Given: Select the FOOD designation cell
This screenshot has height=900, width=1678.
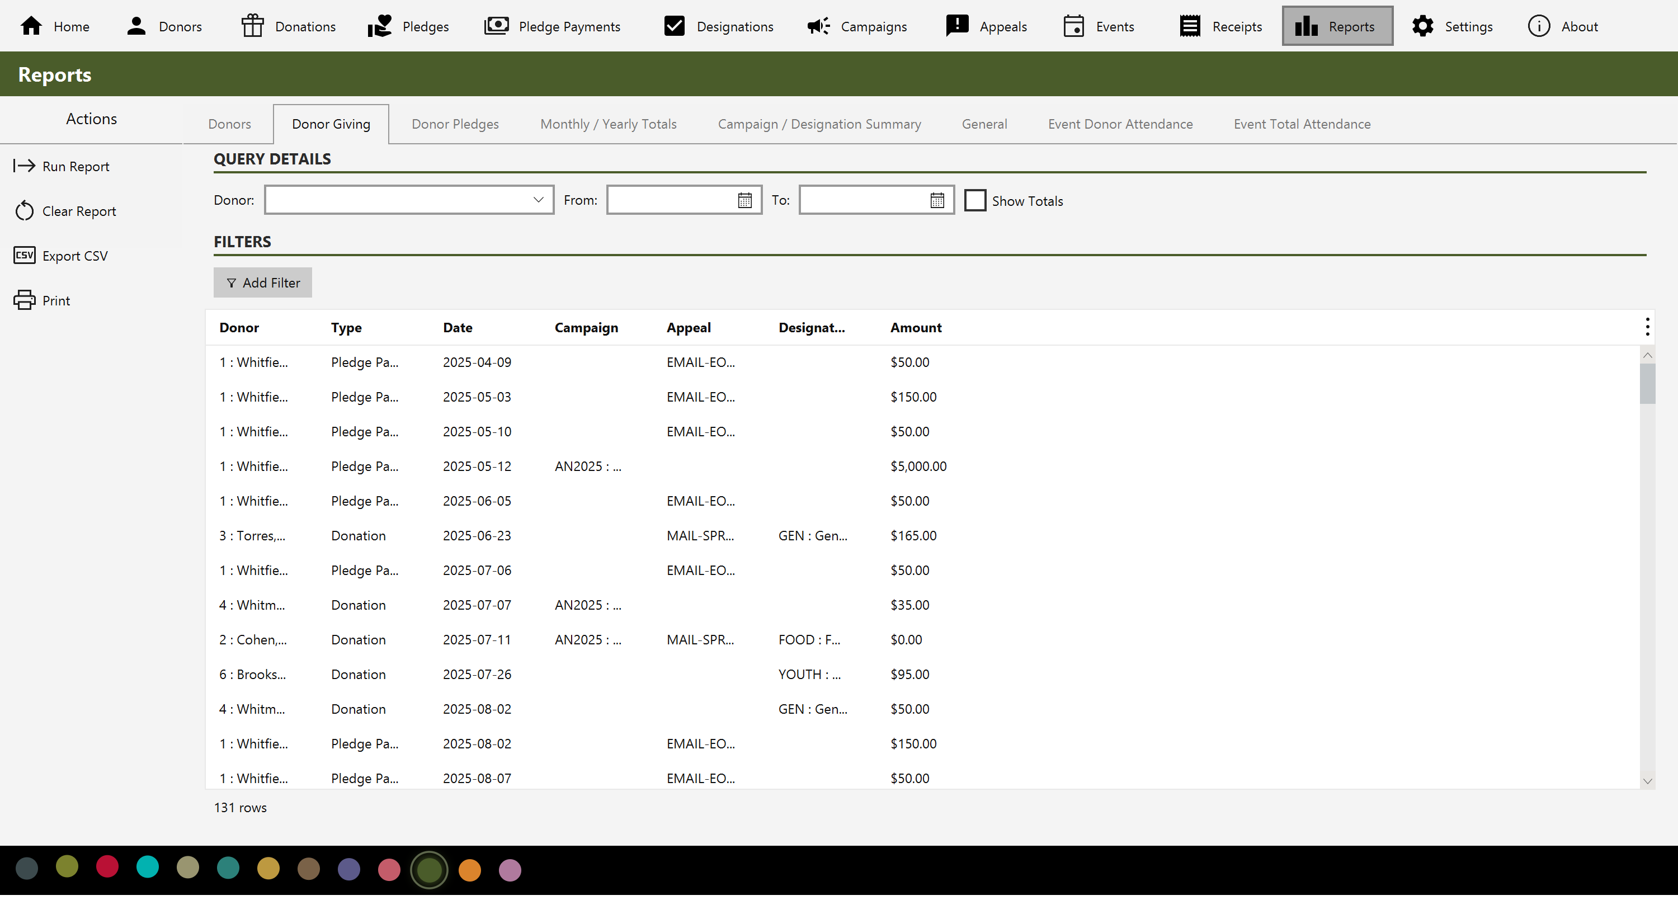Looking at the screenshot, I should click(x=809, y=639).
